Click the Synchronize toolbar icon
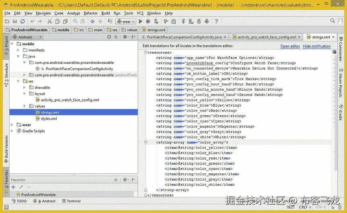This screenshot has height=213, width=347. click(x=23, y=21)
